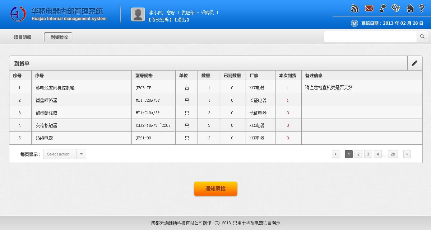
Task: Click the remark 请注意检查机壳是否完好
Action: pos(329,87)
